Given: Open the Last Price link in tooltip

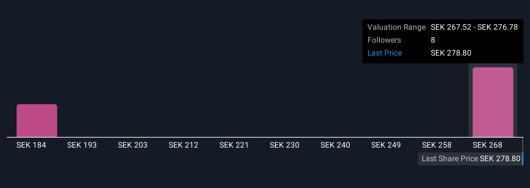Looking at the screenshot, I should [x=385, y=53].
